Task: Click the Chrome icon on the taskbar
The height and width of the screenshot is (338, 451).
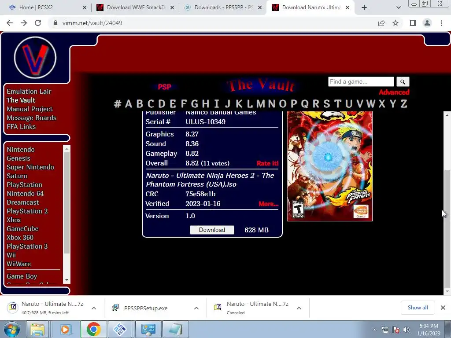Action: [x=93, y=330]
